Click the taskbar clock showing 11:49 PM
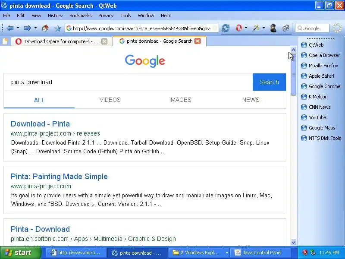 pyautogui.click(x=329, y=253)
